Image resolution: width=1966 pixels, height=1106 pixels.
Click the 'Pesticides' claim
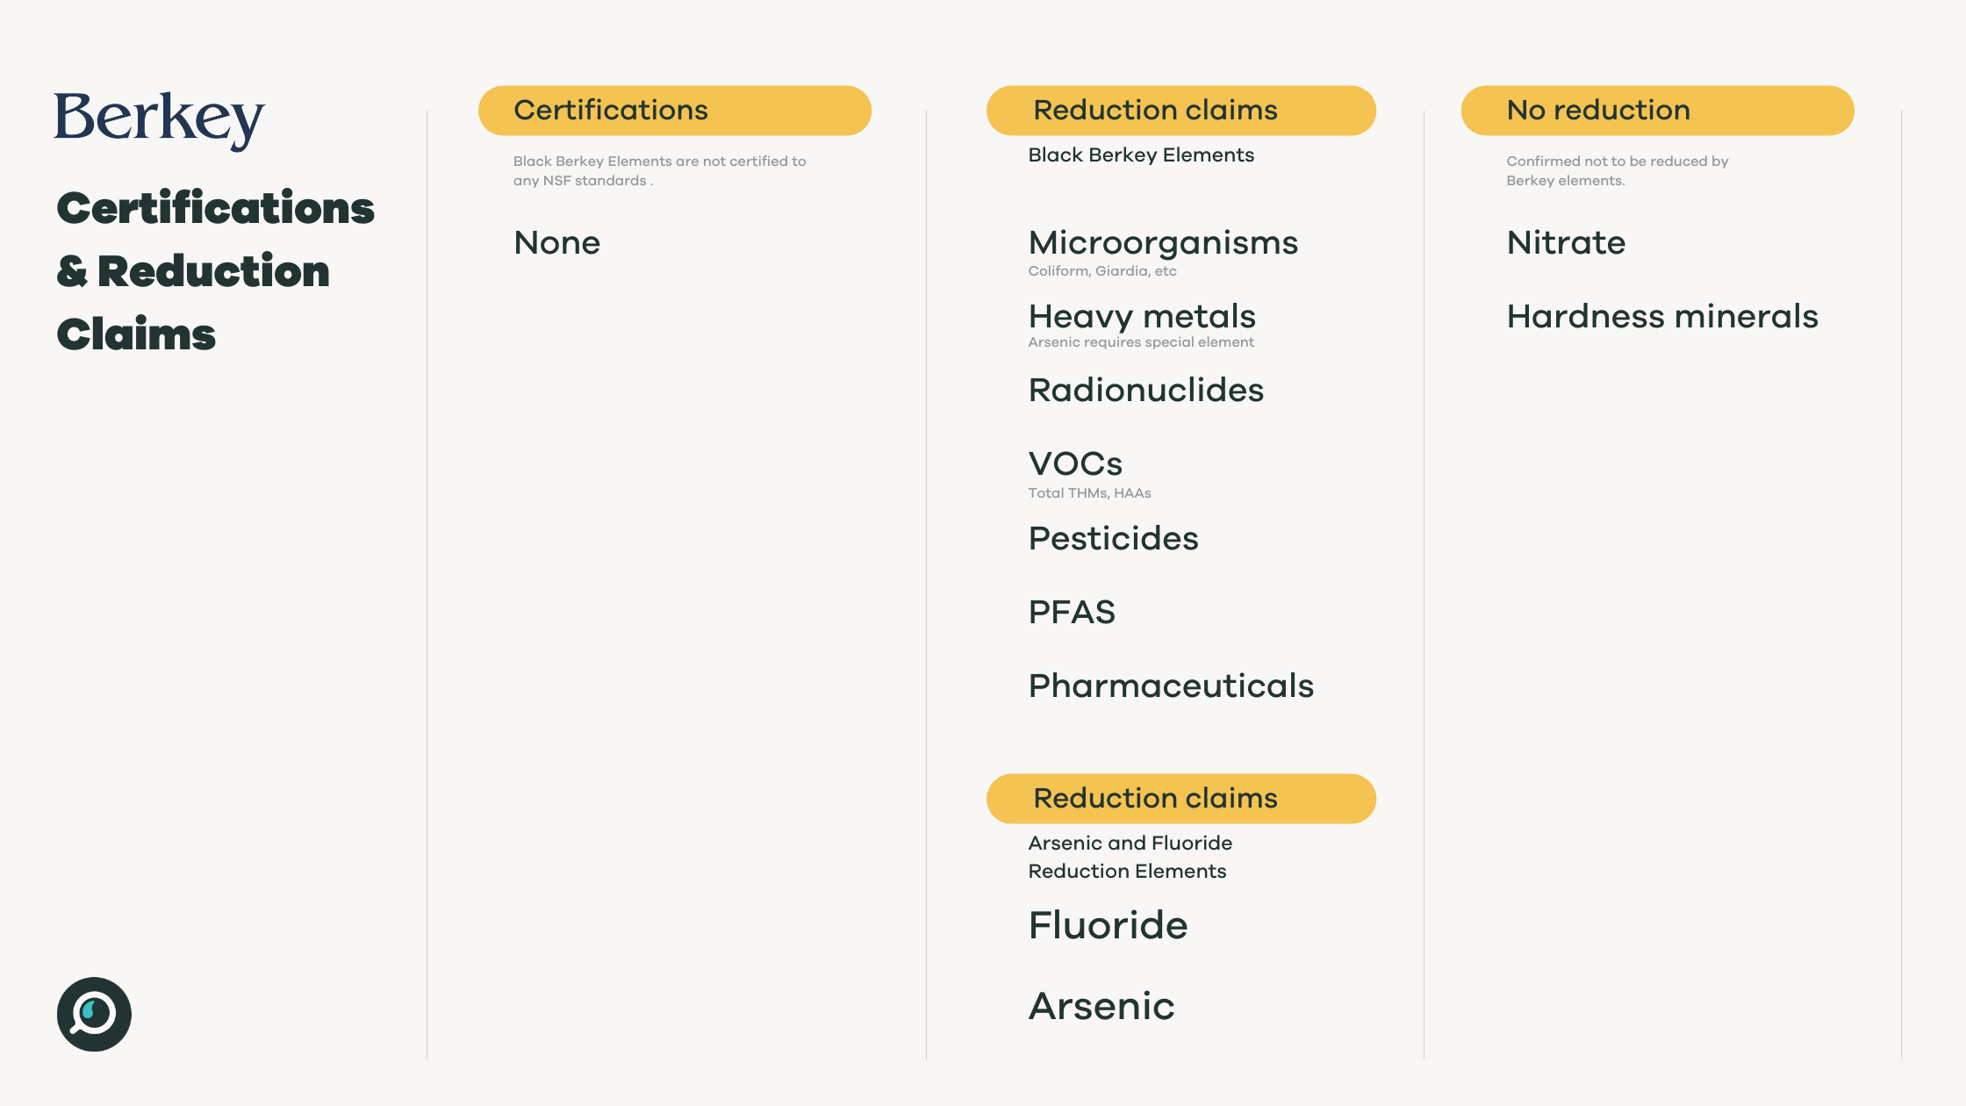[x=1113, y=538]
